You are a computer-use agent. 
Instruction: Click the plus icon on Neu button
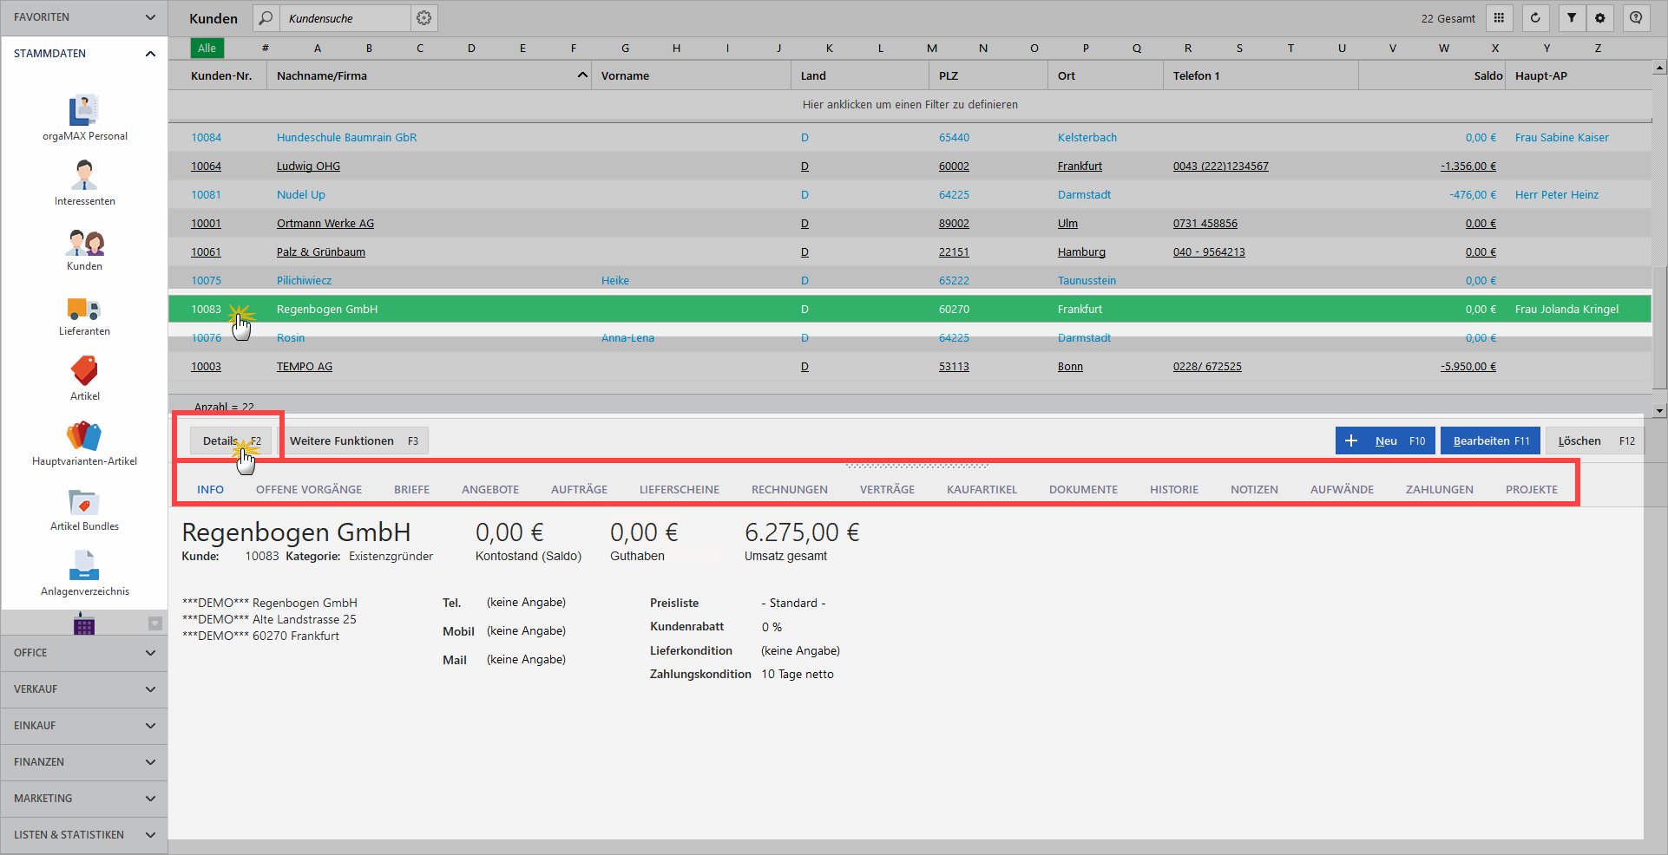point(1351,441)
